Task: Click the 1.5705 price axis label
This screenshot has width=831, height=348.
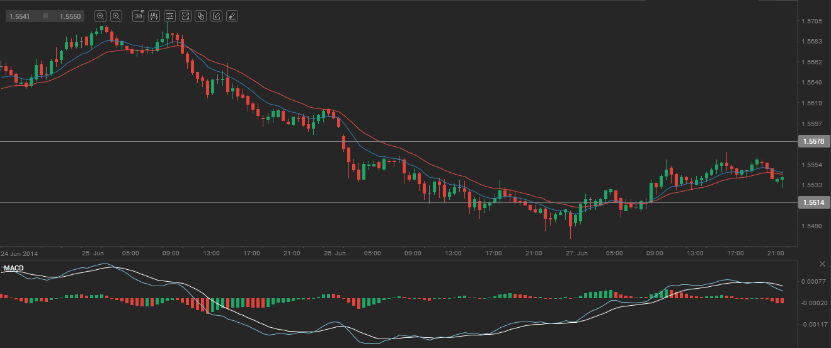Action: coord(811,21)
